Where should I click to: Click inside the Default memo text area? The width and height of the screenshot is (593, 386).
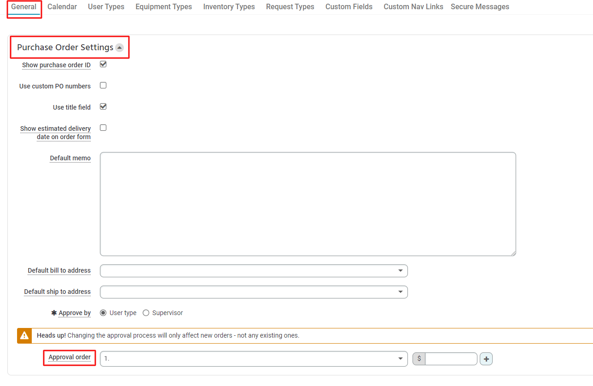[308, 203]
